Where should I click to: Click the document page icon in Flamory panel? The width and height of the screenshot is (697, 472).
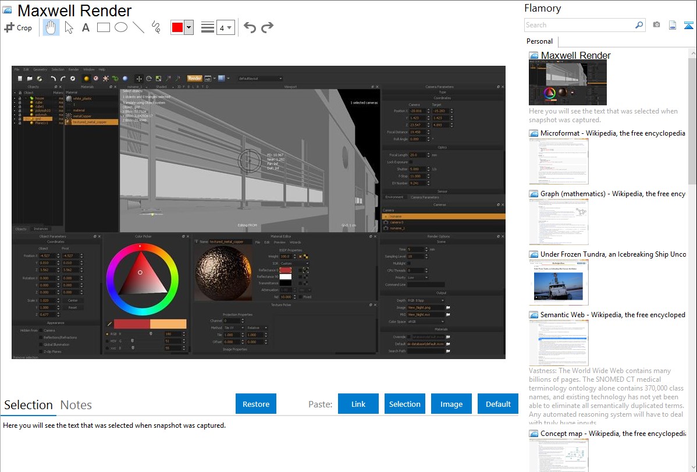[673, 25]
